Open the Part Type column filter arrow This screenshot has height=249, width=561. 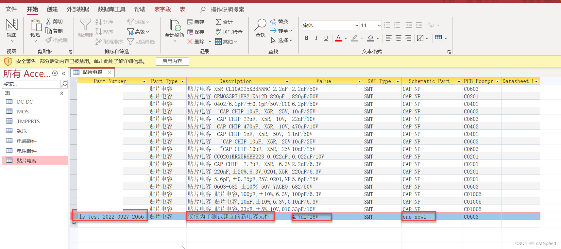(183, 81)
